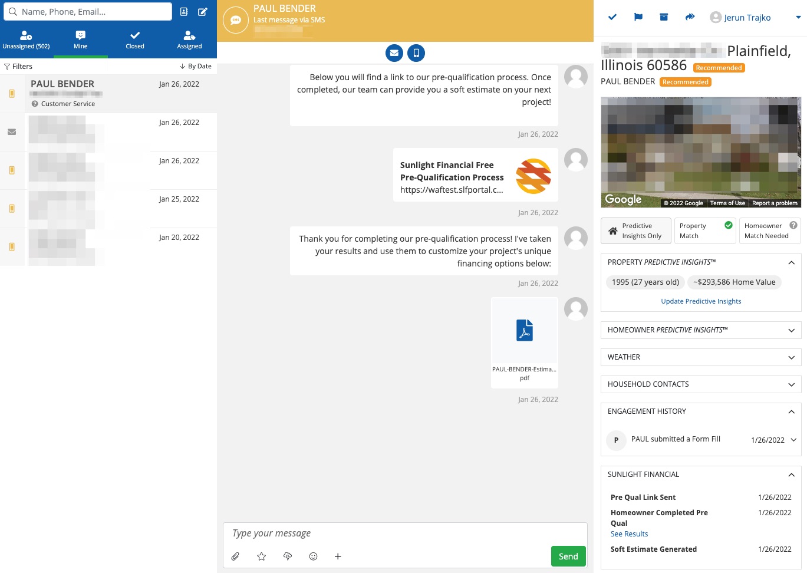This screenshot has width=807, height=573.
Task: Click the archive box icon
Action: click(x=664, y=18)
